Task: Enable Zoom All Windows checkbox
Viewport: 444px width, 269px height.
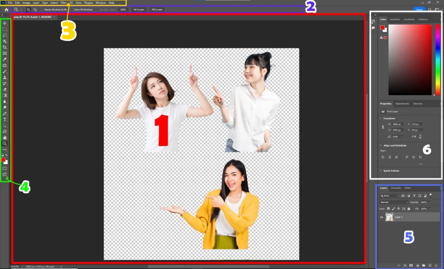Action: tap(72, 10)
